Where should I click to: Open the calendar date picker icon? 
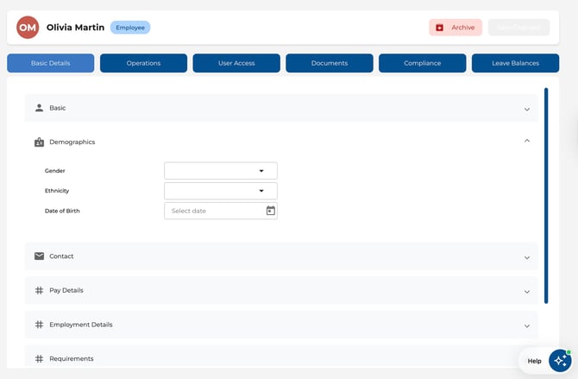click(x=270, y=211)
